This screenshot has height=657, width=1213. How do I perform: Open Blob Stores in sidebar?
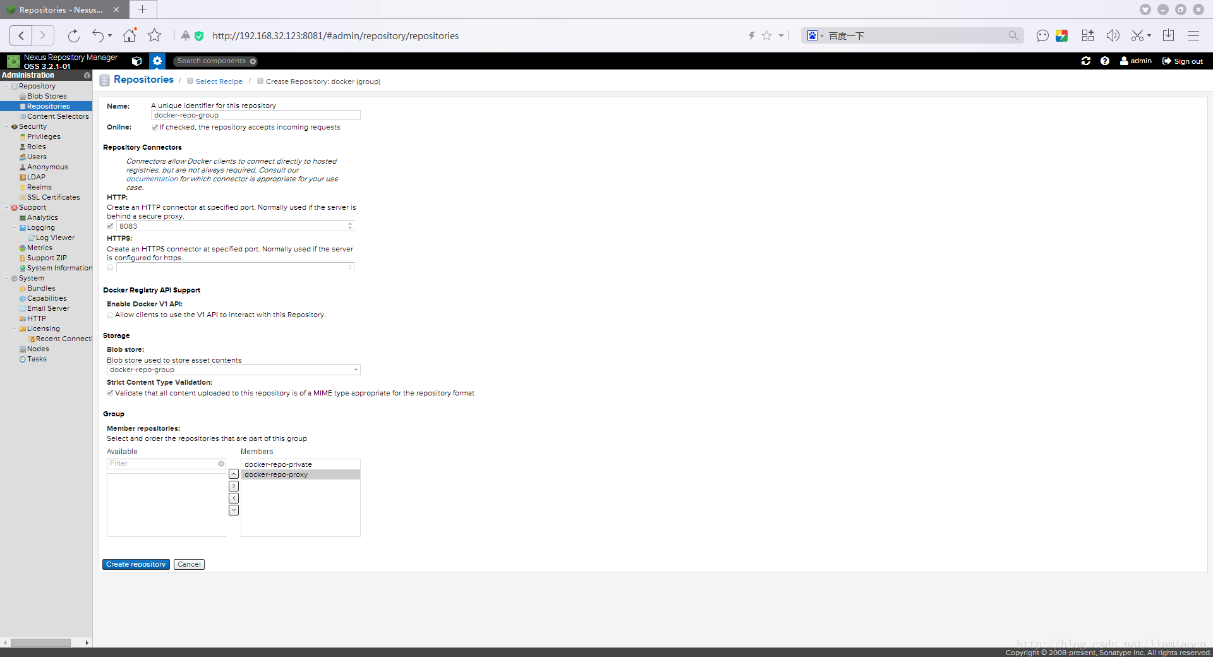pyautogui.click(x=47, y=96)
